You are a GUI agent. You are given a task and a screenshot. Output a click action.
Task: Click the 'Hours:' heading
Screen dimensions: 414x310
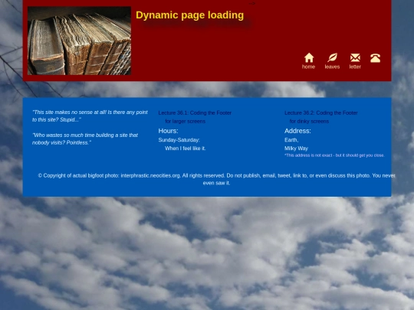tap(168, 131)
